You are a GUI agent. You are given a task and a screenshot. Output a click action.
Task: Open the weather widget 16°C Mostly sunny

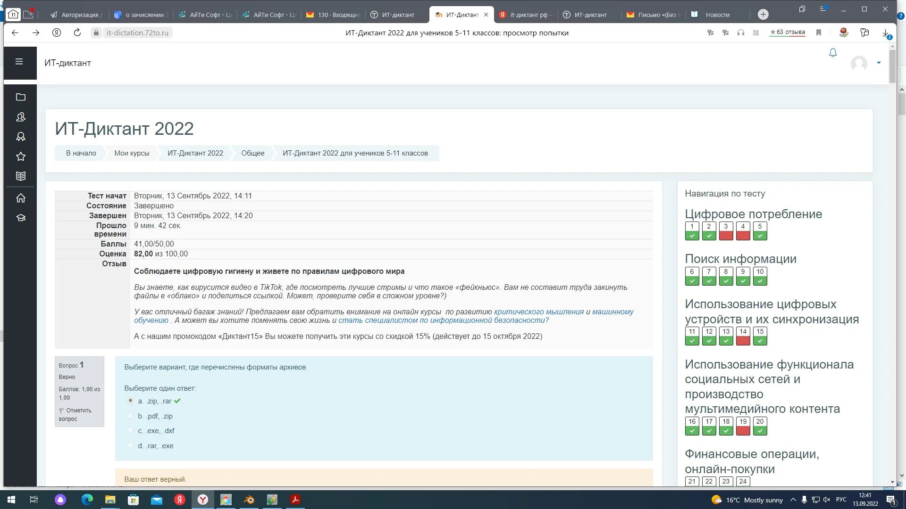pyautogui.click(x=747, y=500)
